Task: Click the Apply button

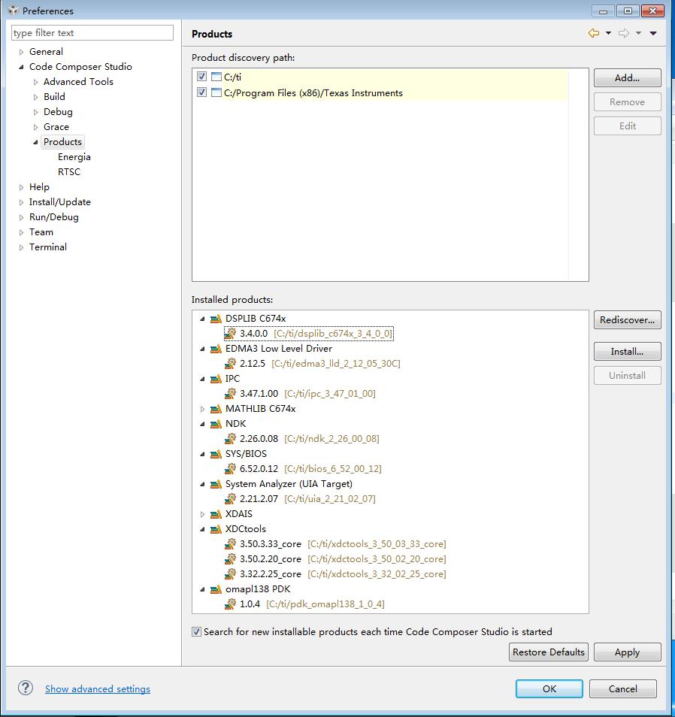Action: coord(627,652)
